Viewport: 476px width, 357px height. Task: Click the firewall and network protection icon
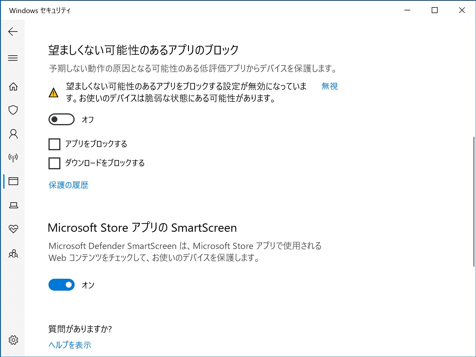13,158
